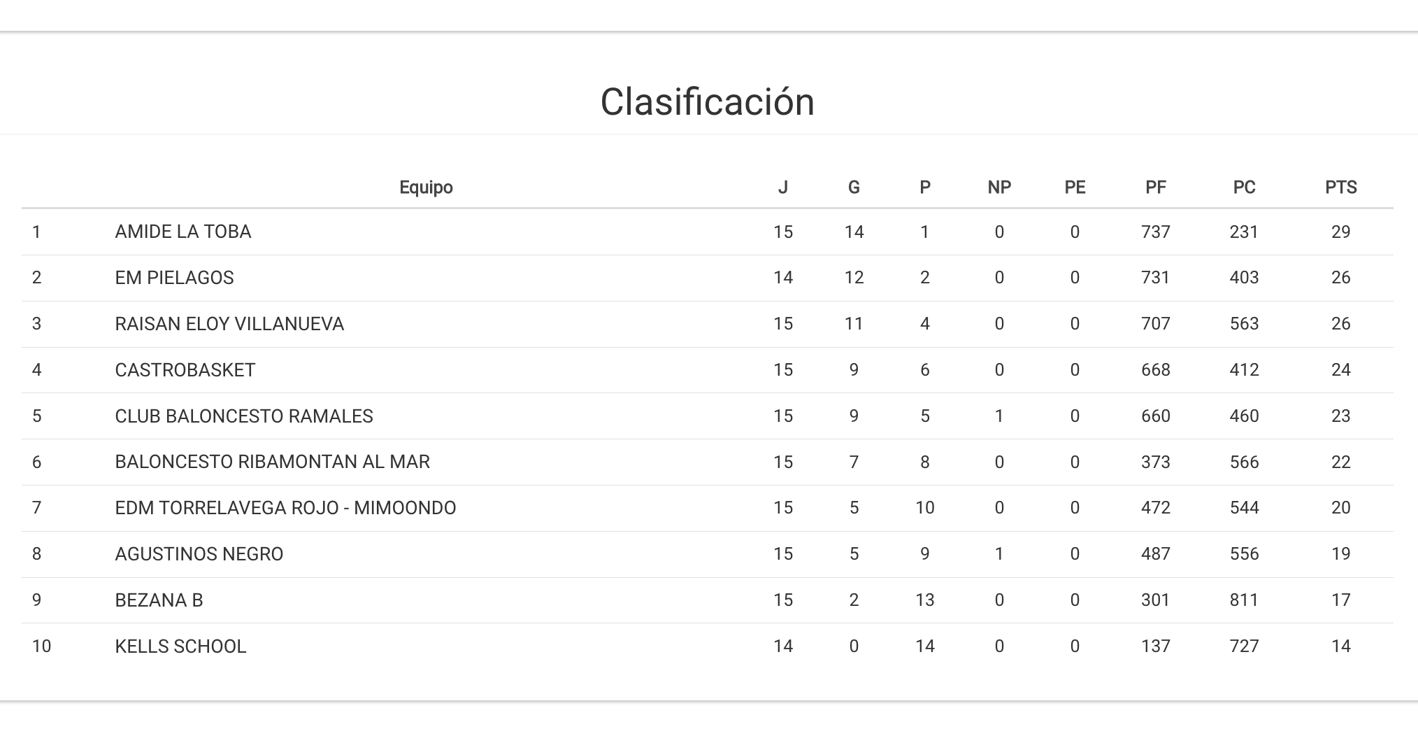Select CLUB BALONCESTO RAMALES in table
Viewport: 1418px width, 736px height.
[x=244, y=416]
